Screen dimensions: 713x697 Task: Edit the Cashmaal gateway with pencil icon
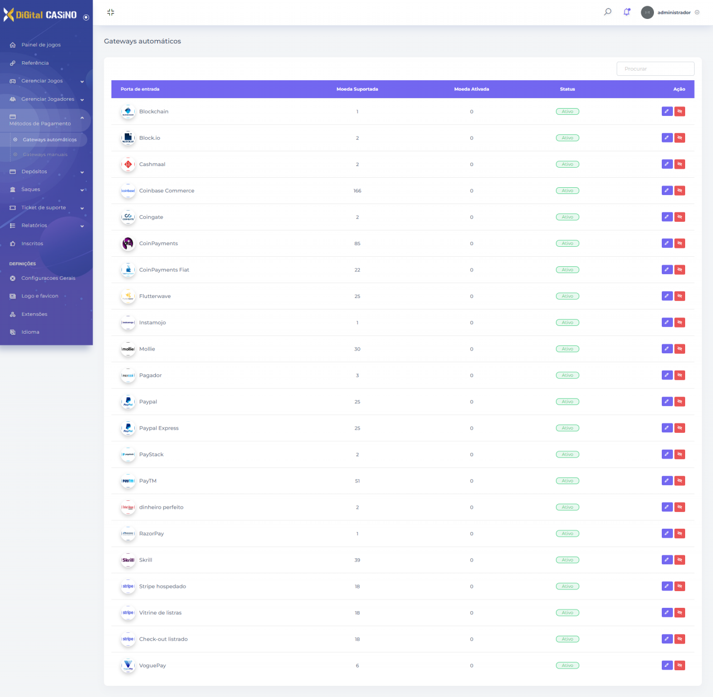[x=667, y=164]
